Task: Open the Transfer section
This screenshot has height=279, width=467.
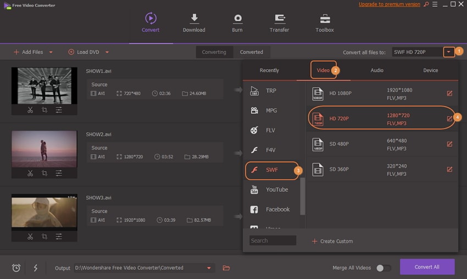Action: click(x=279, y=23)
